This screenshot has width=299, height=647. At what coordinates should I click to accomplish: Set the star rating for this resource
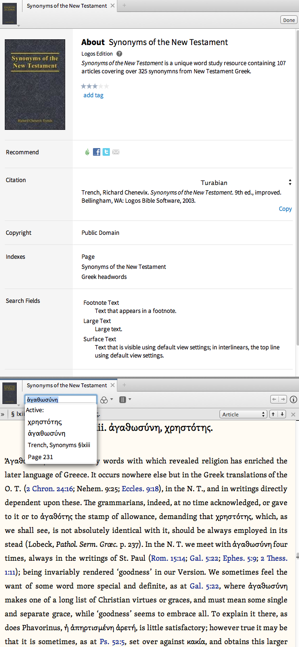point(95,86)
